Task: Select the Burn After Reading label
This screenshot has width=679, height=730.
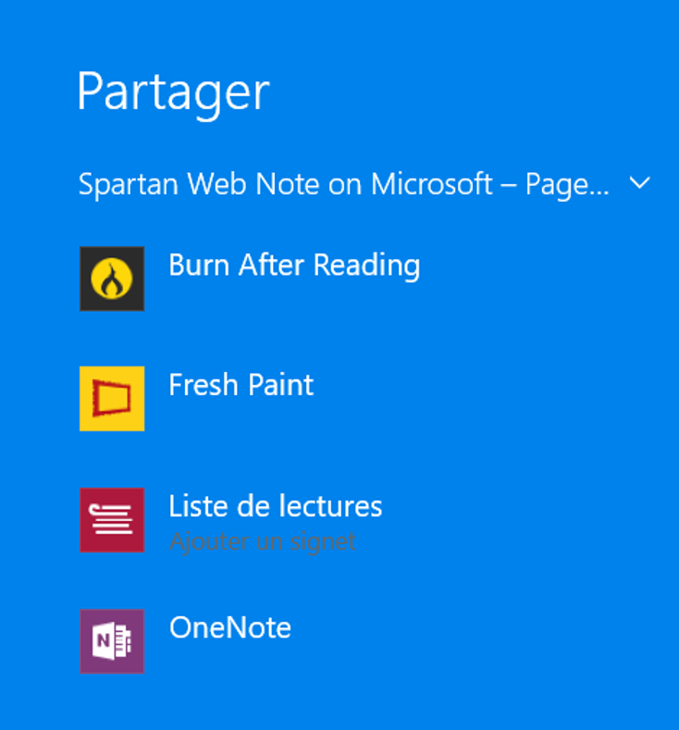Action: (x=294, y=266)
